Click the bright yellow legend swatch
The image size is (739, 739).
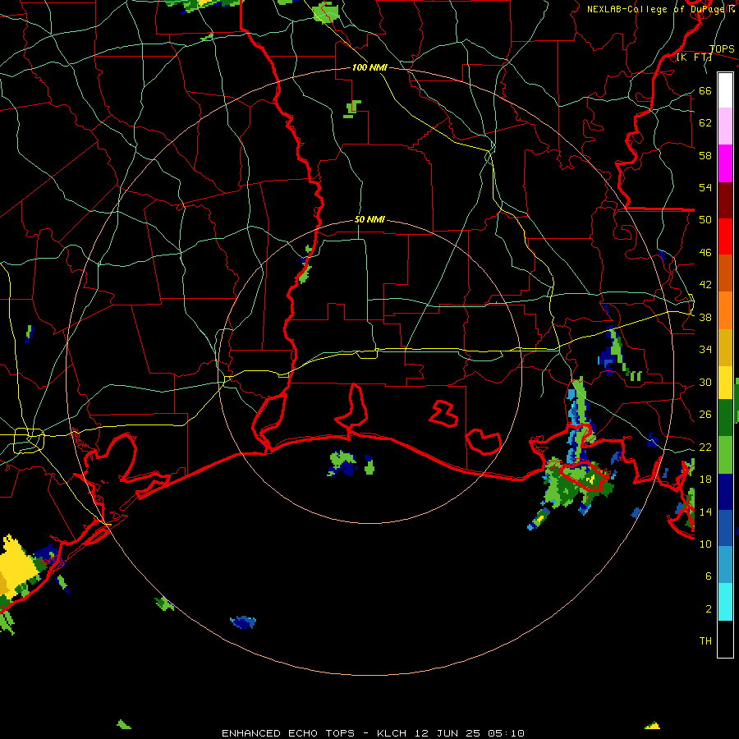tap(725, 383)
